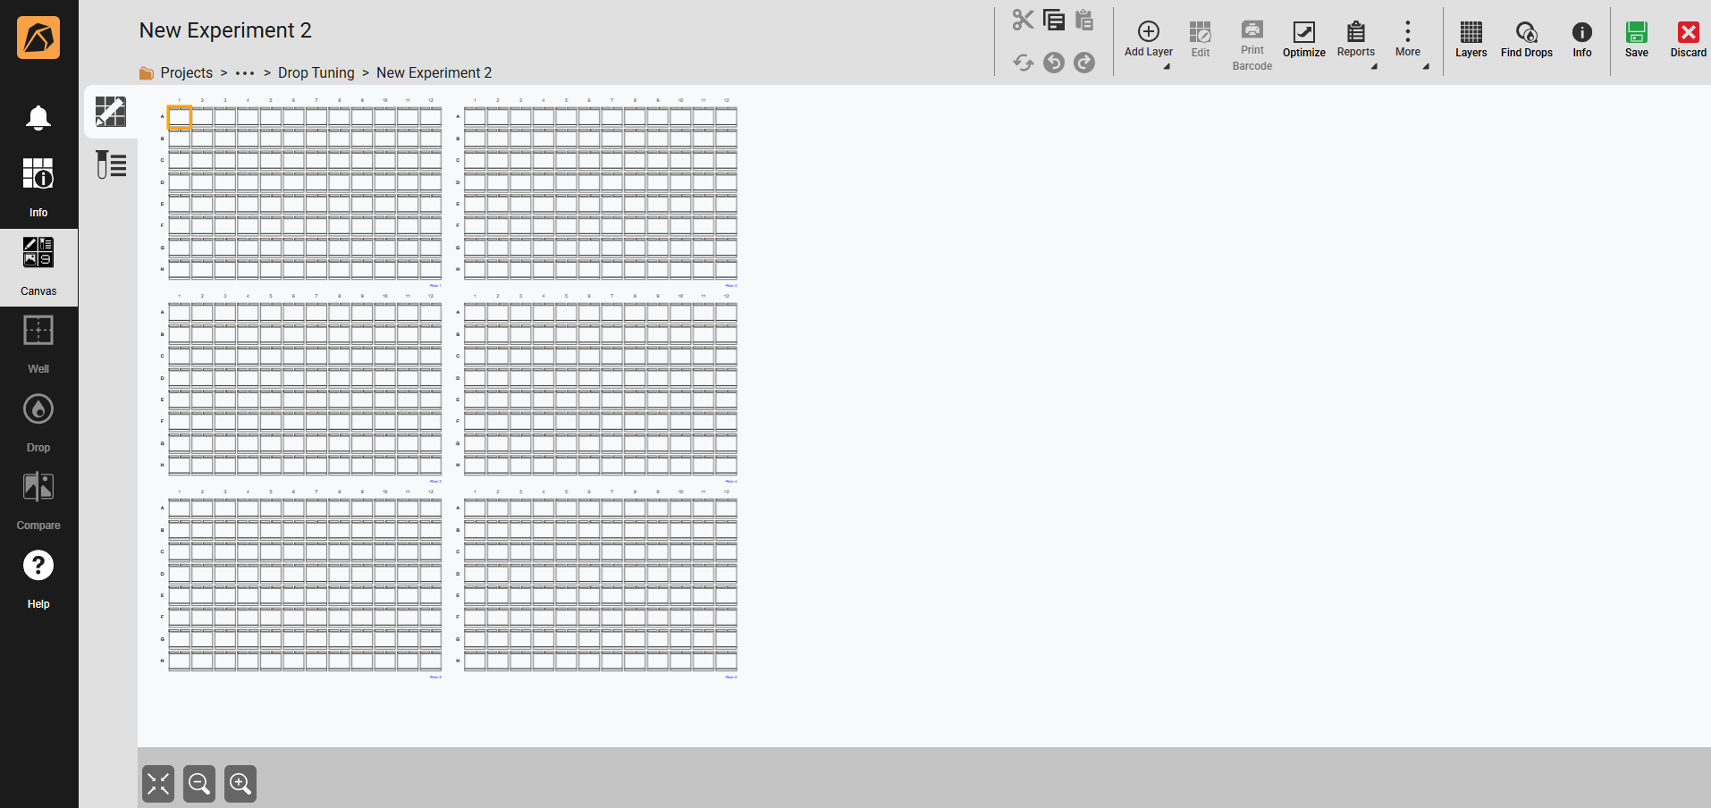Viewport: 1711px width, 808px height.
Task: Toggle the Layers panel
Action: pyautogui.click(x=1471, y=39)
